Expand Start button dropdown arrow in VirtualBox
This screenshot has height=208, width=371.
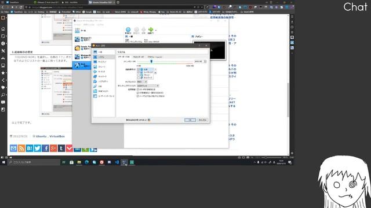pyautogui.click(x=156, y=30)
